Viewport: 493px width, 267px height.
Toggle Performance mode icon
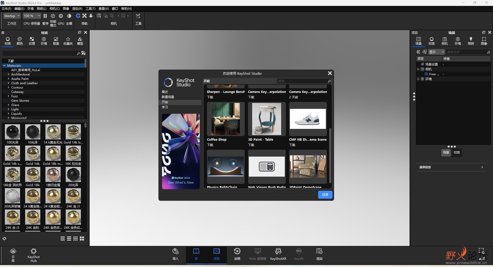pos(53,16)
